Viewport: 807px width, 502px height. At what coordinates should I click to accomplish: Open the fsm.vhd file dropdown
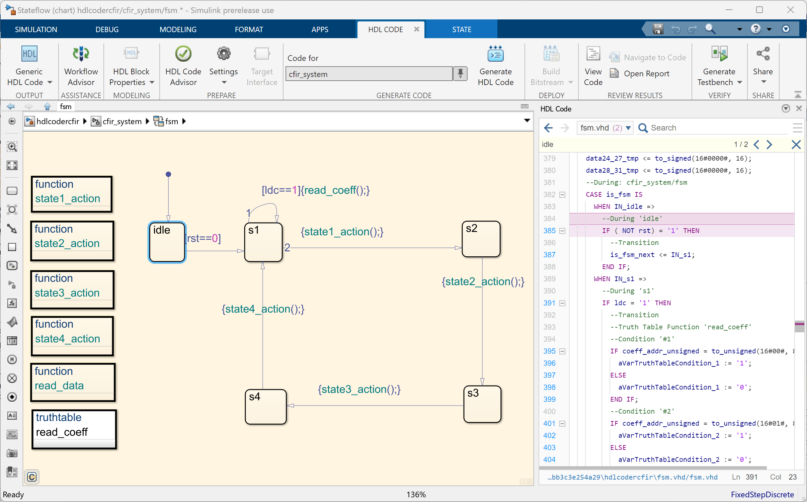[628, 128]
